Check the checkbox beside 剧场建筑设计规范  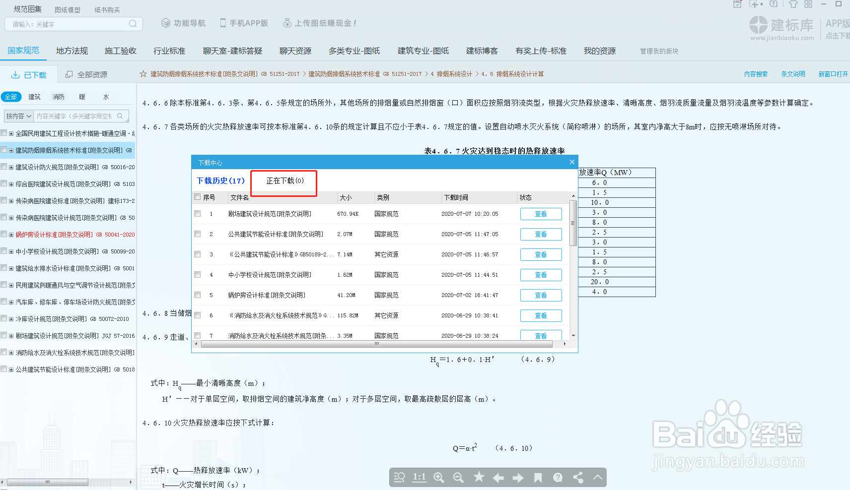tap(197, 213)
